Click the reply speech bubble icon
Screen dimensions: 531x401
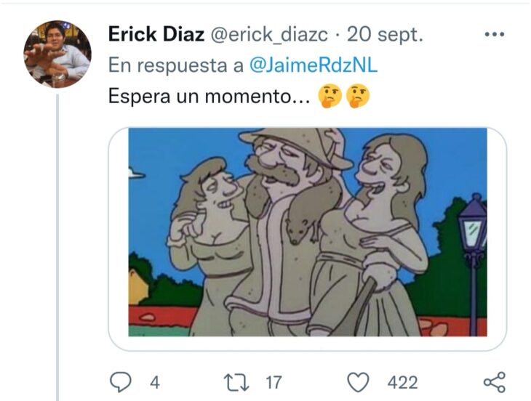pos(121,382)
